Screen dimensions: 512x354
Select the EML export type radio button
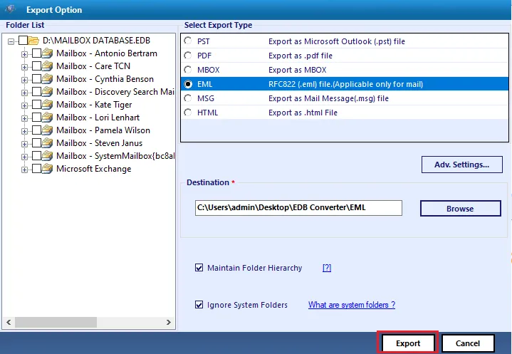pyautogui.click(x=188, y=84)
